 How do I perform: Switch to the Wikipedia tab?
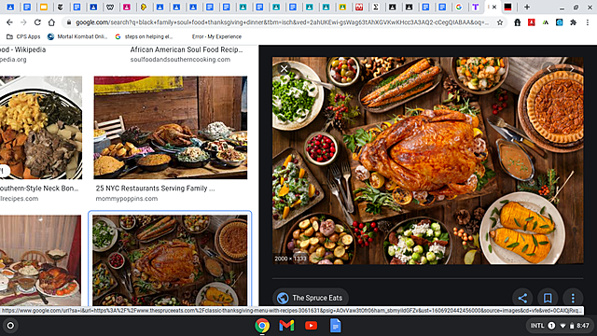[x=110, y=7]
